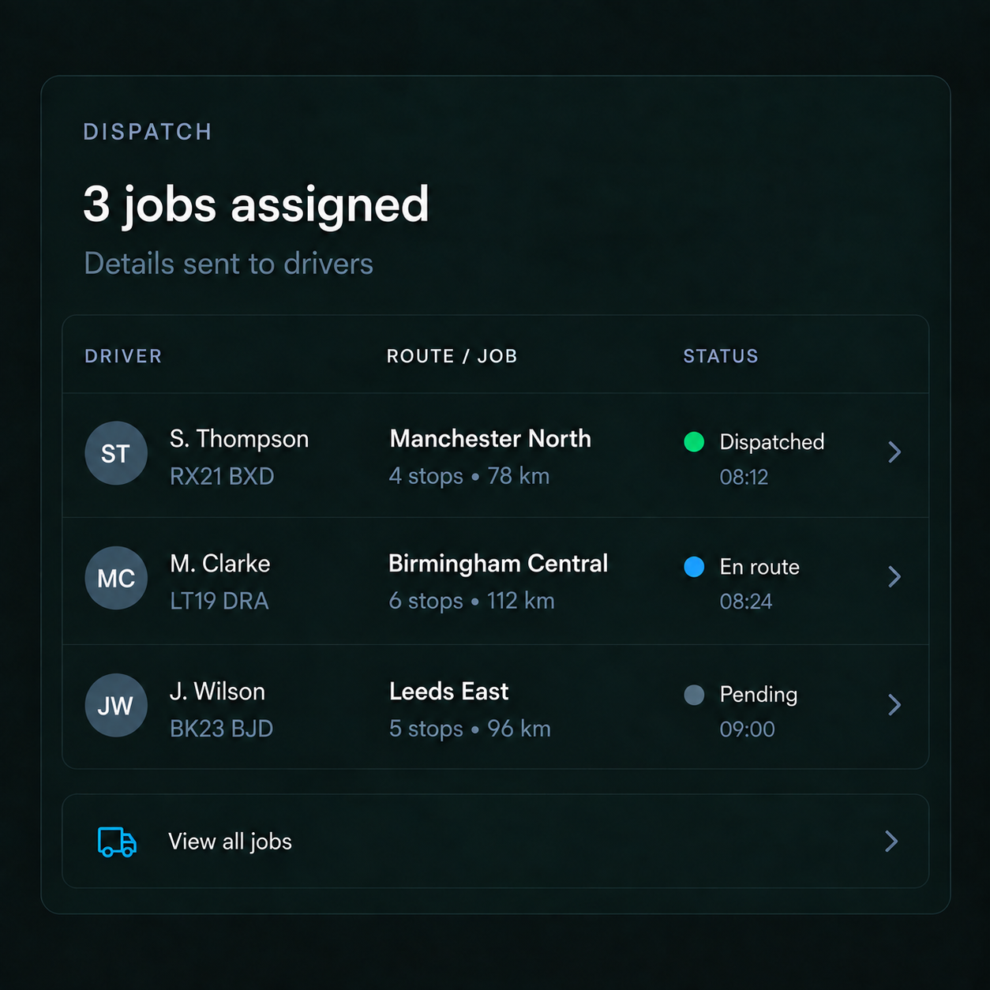This screenshot has width=990, height=990.
Task: Click the blue En route status dot
Action: pos(694,566)
